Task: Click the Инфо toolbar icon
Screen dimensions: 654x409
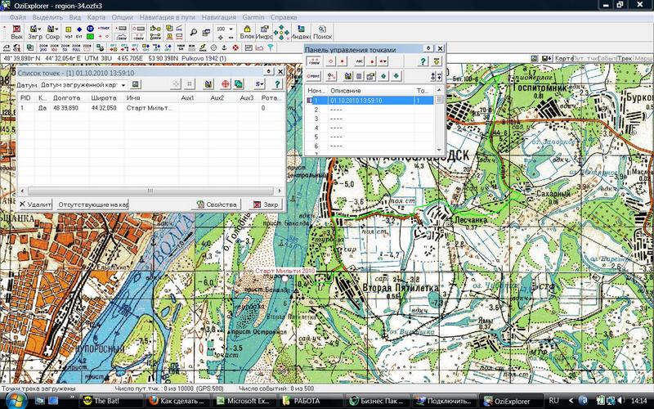Action: 264,32
